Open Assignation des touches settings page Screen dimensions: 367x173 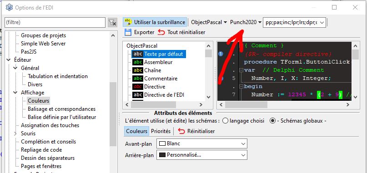click(x=50, y=125)
